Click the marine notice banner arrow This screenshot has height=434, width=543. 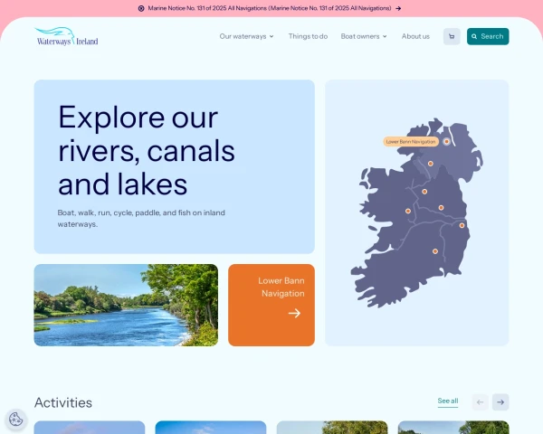click(x=398, y=8)
